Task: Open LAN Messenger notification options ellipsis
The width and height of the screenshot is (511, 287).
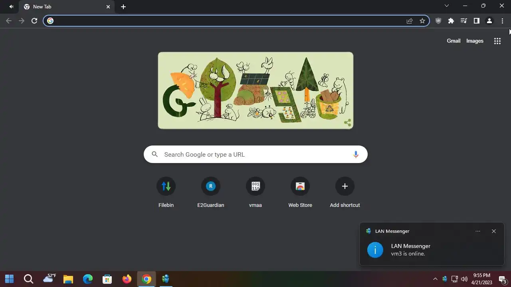Action: [478, 231]
